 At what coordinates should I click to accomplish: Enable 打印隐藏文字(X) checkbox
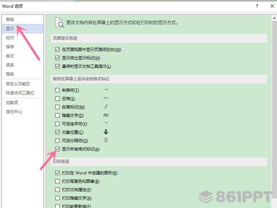click(57, 198)
